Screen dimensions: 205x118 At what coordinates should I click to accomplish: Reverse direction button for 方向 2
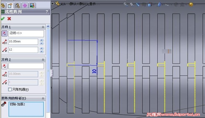click(4, 66)
